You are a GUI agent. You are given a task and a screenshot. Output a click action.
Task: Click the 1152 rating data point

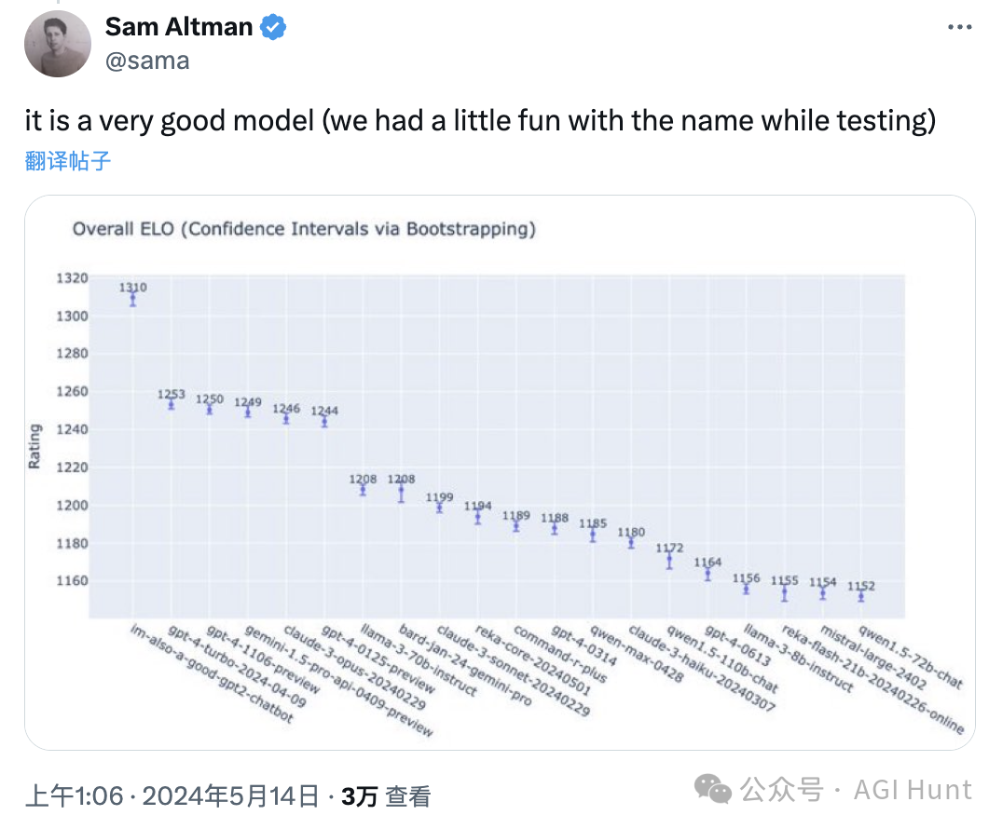(860, 596)
